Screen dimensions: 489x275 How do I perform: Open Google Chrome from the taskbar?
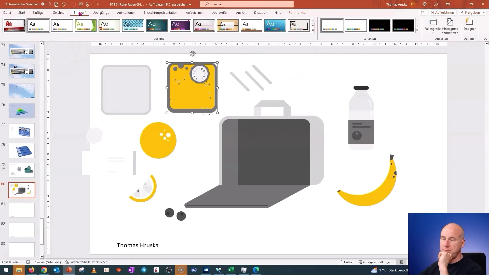pyautogui.click(x=44, y=270)
